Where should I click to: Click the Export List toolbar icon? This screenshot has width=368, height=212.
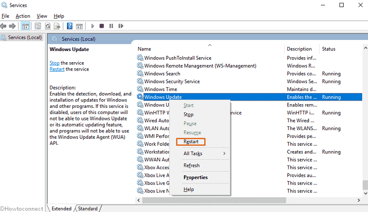[57, 26]
